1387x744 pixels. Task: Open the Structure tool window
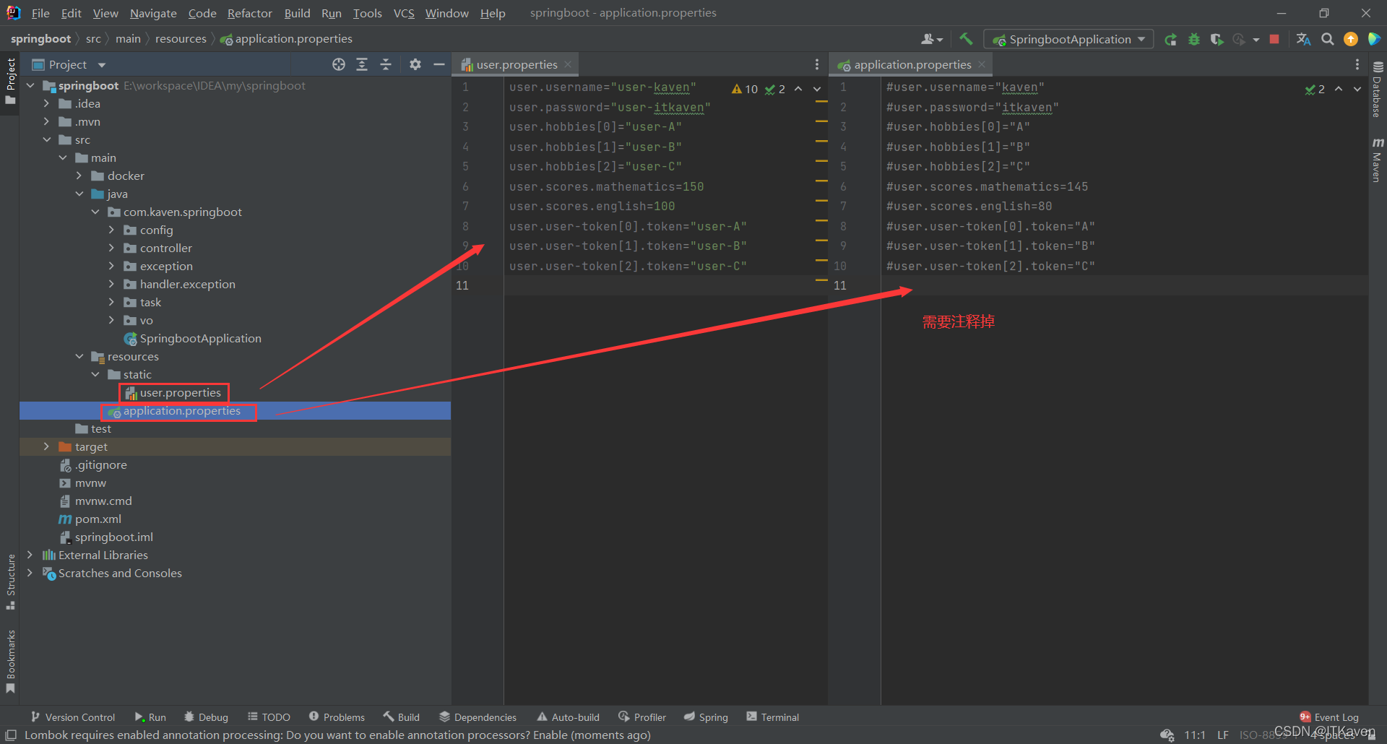click(x=10, y=581)
